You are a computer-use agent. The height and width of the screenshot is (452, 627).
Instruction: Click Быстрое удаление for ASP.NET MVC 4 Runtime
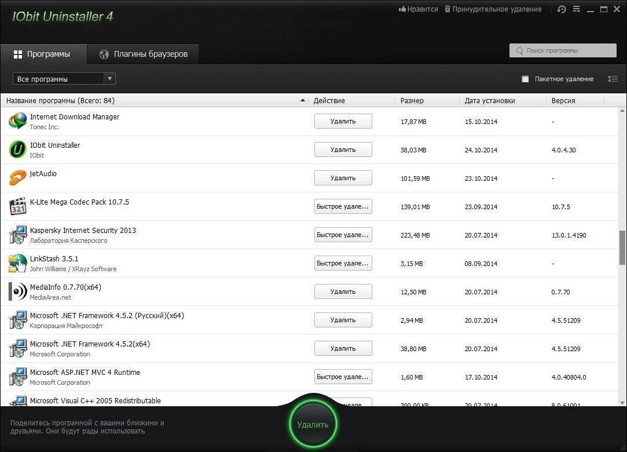[x=343, y=377]
